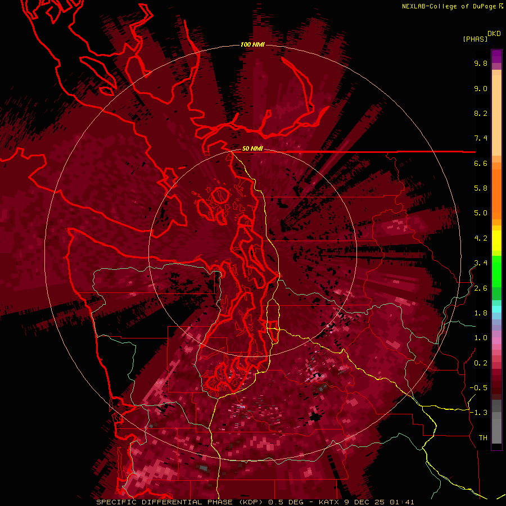The image size is (506, 506).
Task: Click the 9 DEC 25 01:41 timestamp
Action: pos(380,502)
